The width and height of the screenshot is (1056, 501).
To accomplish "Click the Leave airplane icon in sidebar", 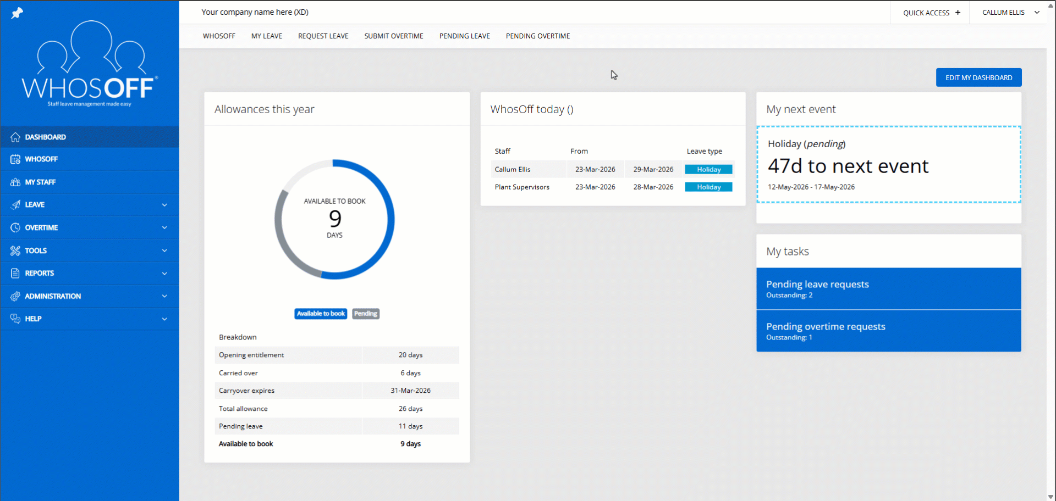I will pyautogui.click(x=15, y=205).
